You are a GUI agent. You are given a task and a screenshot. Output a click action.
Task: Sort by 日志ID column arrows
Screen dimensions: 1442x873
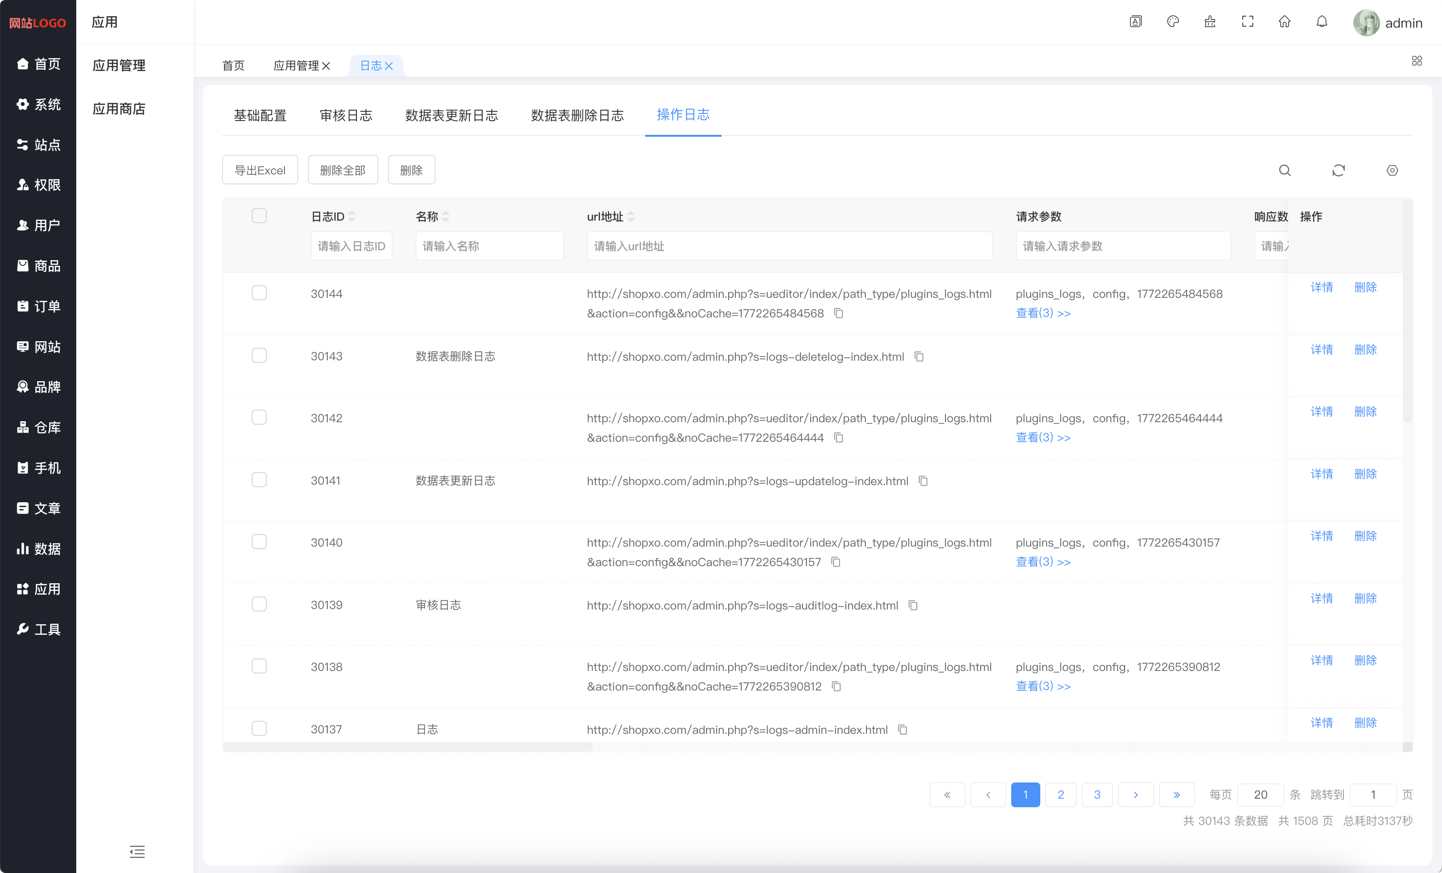pos(352,217)
